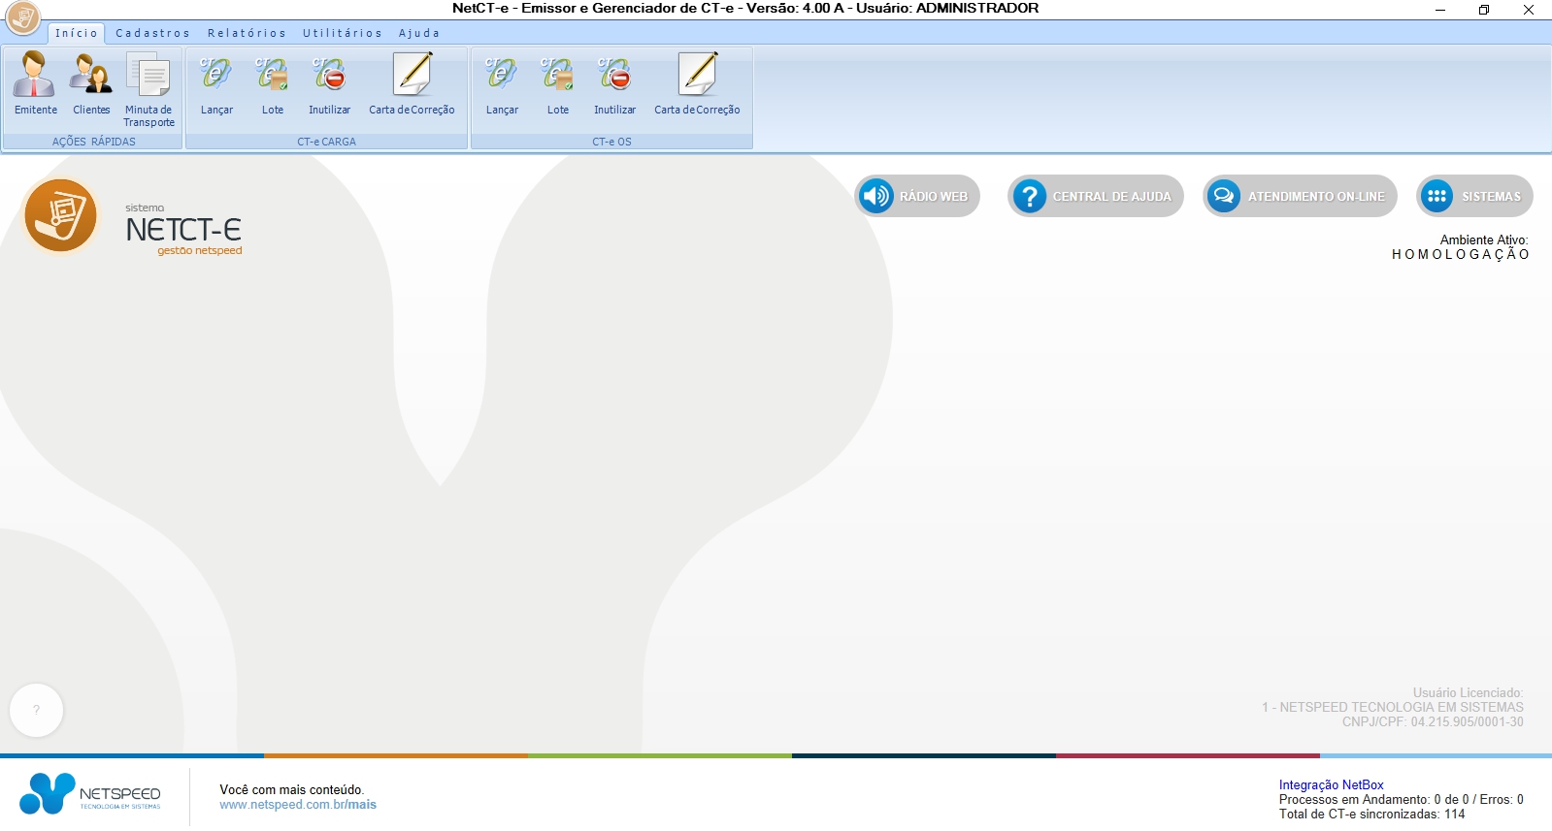
Task: Open the Clientes registry icon
Action: (x=91, y=84)
